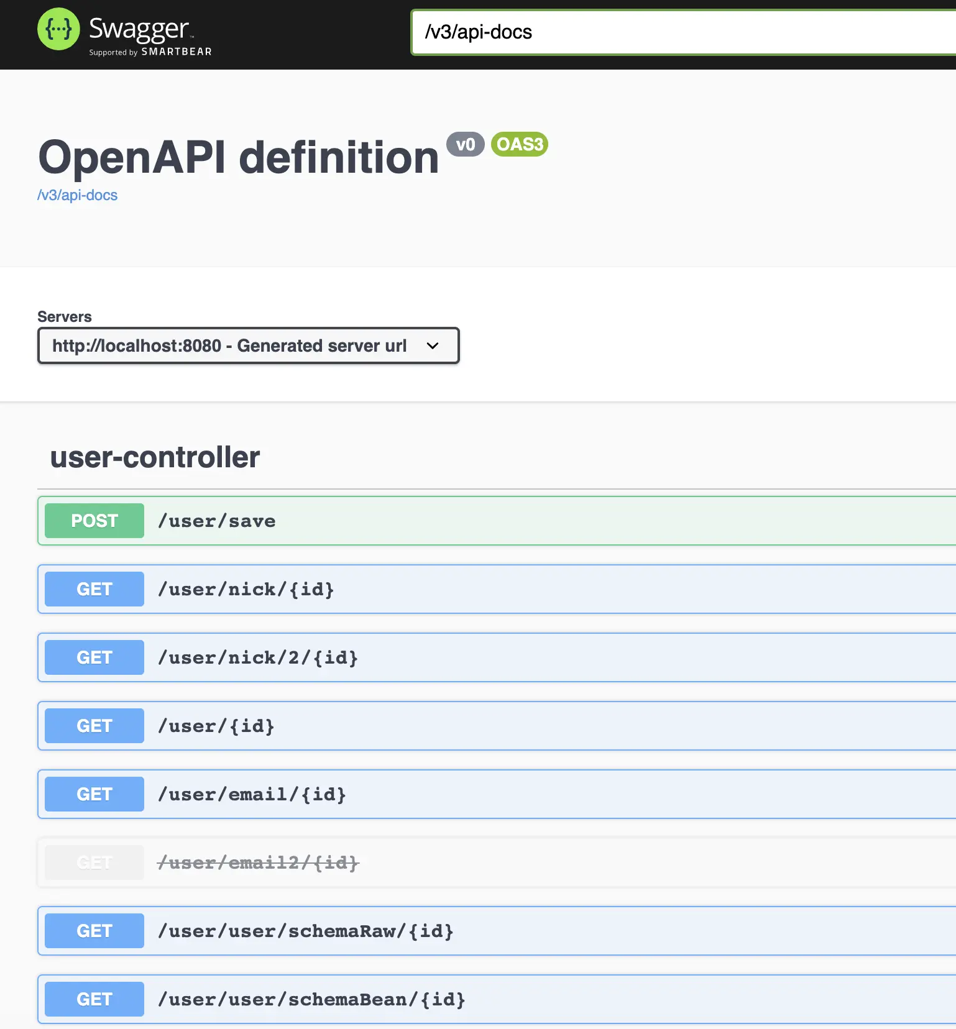Click the GET badge for /user/user/schemaBean/{id}
The height and width of the screenshot is (1029, 956).
(x=94, y=999)
